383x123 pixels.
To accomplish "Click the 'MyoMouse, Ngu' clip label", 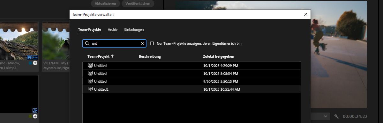I will click(x=56, y=68).
